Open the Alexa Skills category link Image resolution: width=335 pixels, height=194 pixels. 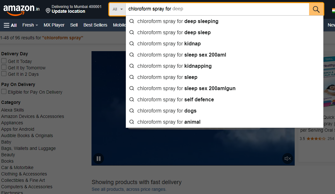click(12, 110)
